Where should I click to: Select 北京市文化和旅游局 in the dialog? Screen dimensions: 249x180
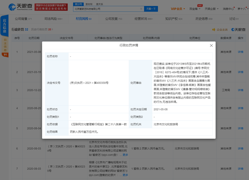click(x=166, y=124)
